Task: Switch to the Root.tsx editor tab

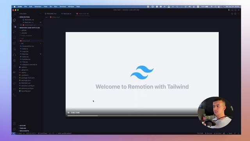Action: pos(66,14)
